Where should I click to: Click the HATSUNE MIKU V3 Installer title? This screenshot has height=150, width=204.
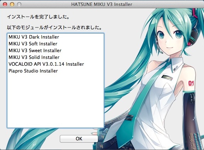[x=101, y=4]
